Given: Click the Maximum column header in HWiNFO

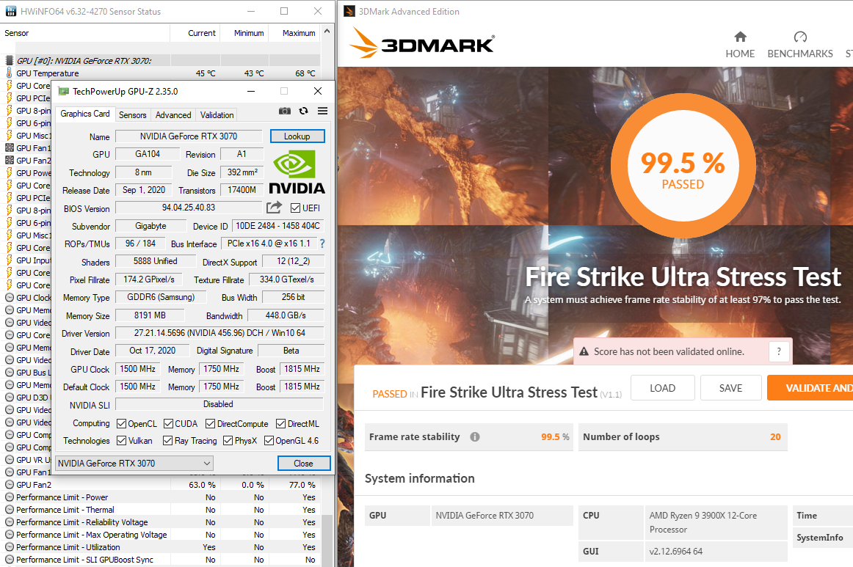Looking at the screenshot, I should (294, 33).
